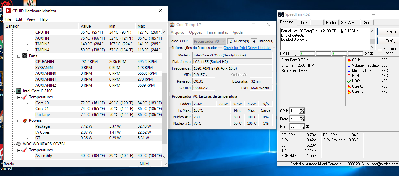
Task: Select the Intel Core i3 2100 chip icon
Action: click(19, 91)
